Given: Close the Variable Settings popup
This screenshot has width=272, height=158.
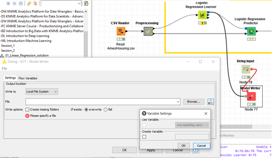Looking at the screenshot, I should pos(206,114).
